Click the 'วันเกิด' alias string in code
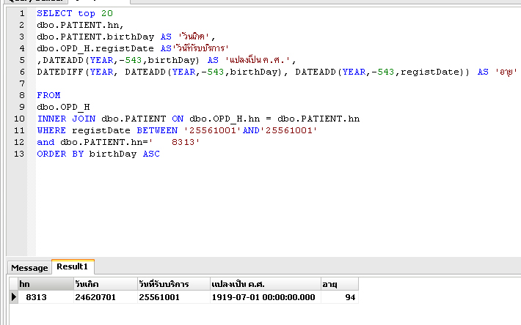The width and height of the screenshot is (521, 325). pos(195,37)
